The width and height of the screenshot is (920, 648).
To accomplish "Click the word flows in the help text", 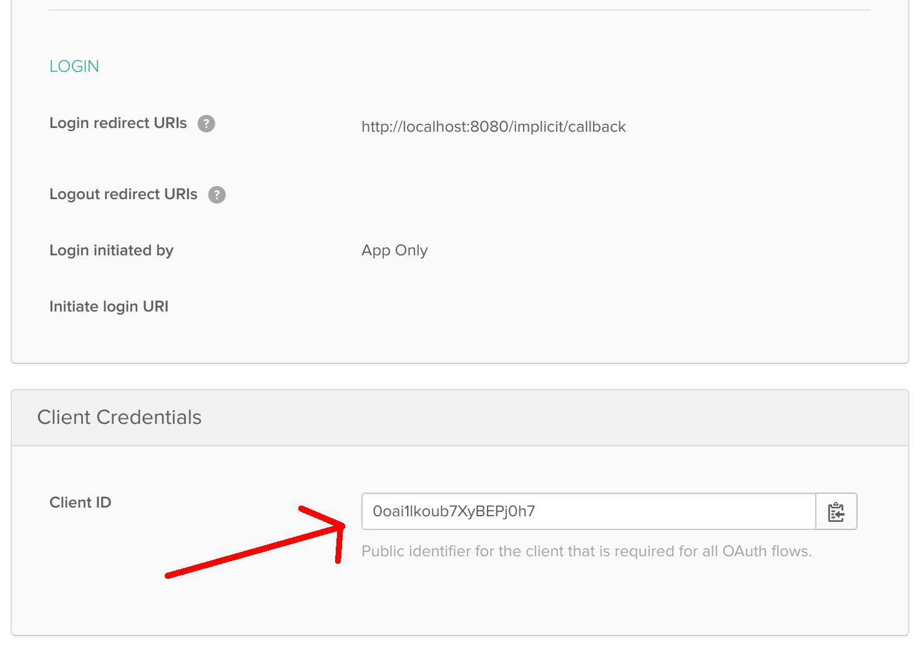I will click(791, 551).
